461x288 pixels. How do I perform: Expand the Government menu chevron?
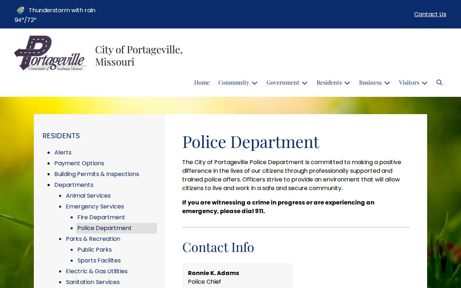tap(305, 83)
